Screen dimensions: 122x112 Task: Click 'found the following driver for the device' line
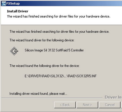[x=44, y=66]
